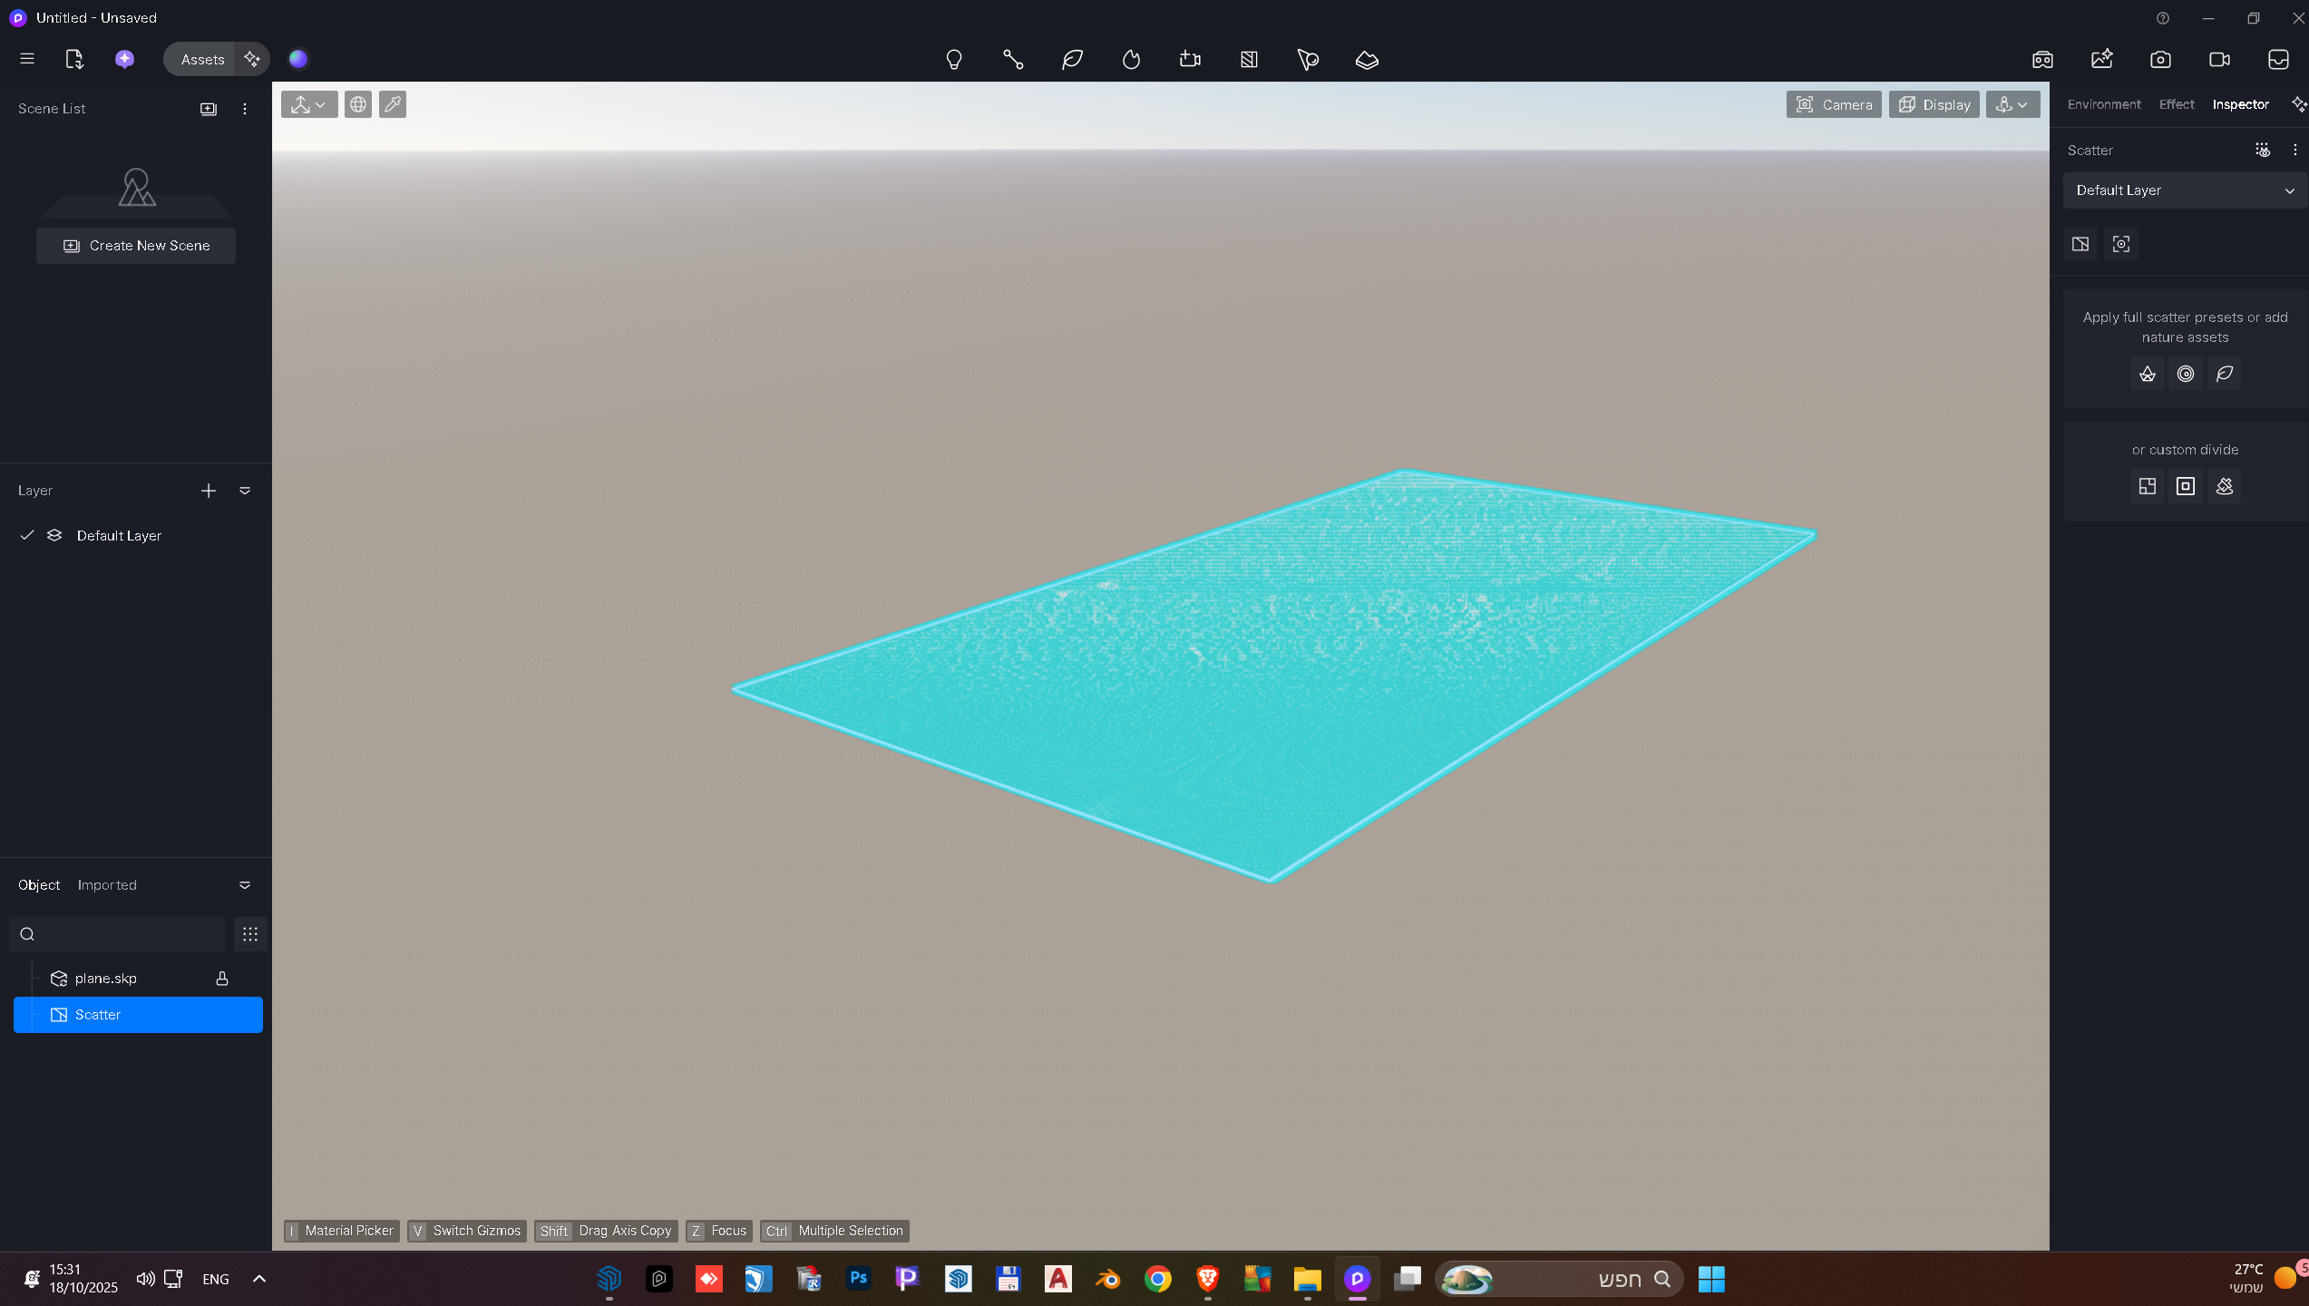The image size is (2309, 1306).
Task: Click the globe icon in viewport toolbar
Action: click(358, 104)
